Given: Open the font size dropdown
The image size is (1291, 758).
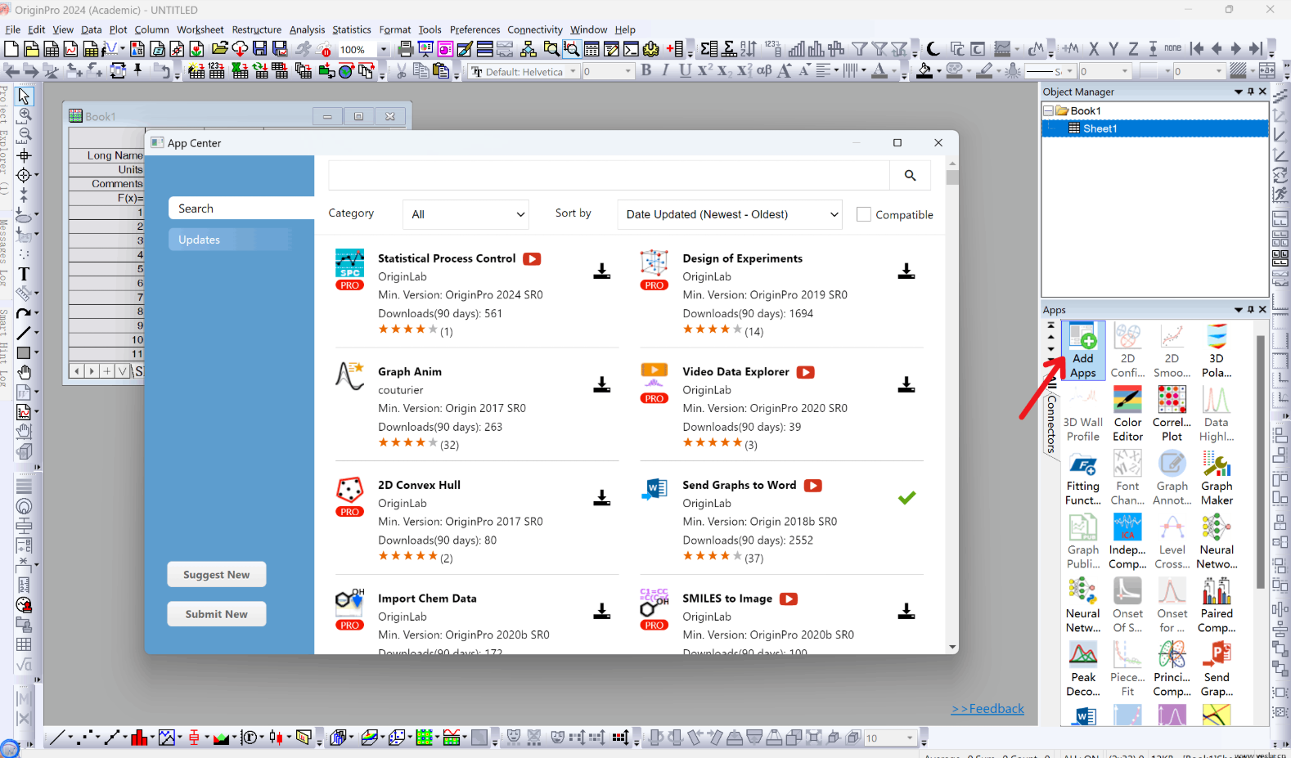Looking at the screenshot, I should (628, 72).
